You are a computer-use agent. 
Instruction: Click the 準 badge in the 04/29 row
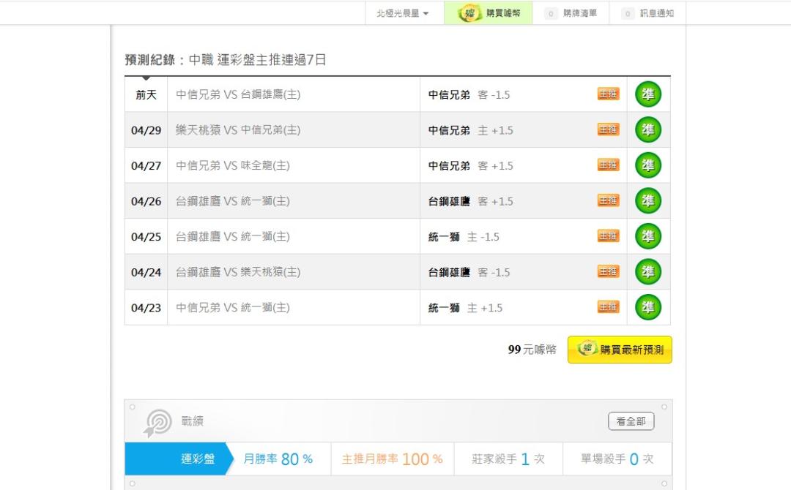[x=648, y=130]
